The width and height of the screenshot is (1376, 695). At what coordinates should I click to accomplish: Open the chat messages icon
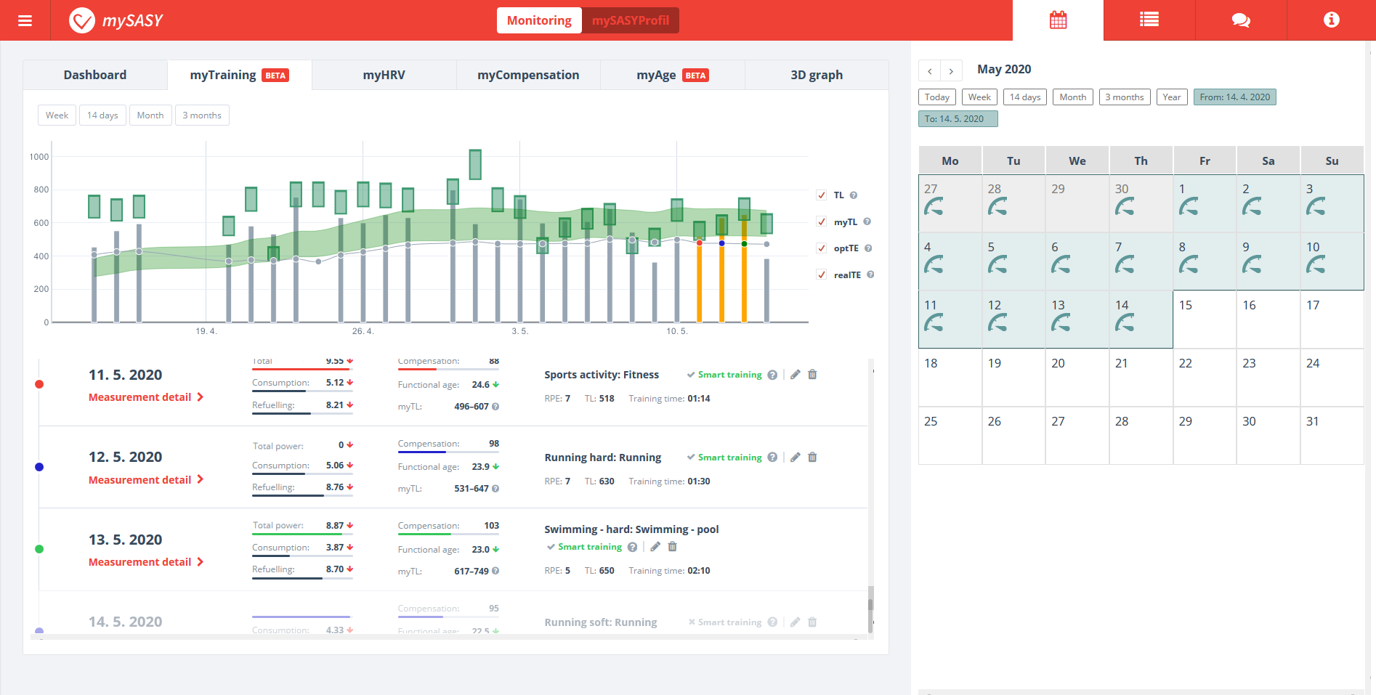(x=1240, y=20)
